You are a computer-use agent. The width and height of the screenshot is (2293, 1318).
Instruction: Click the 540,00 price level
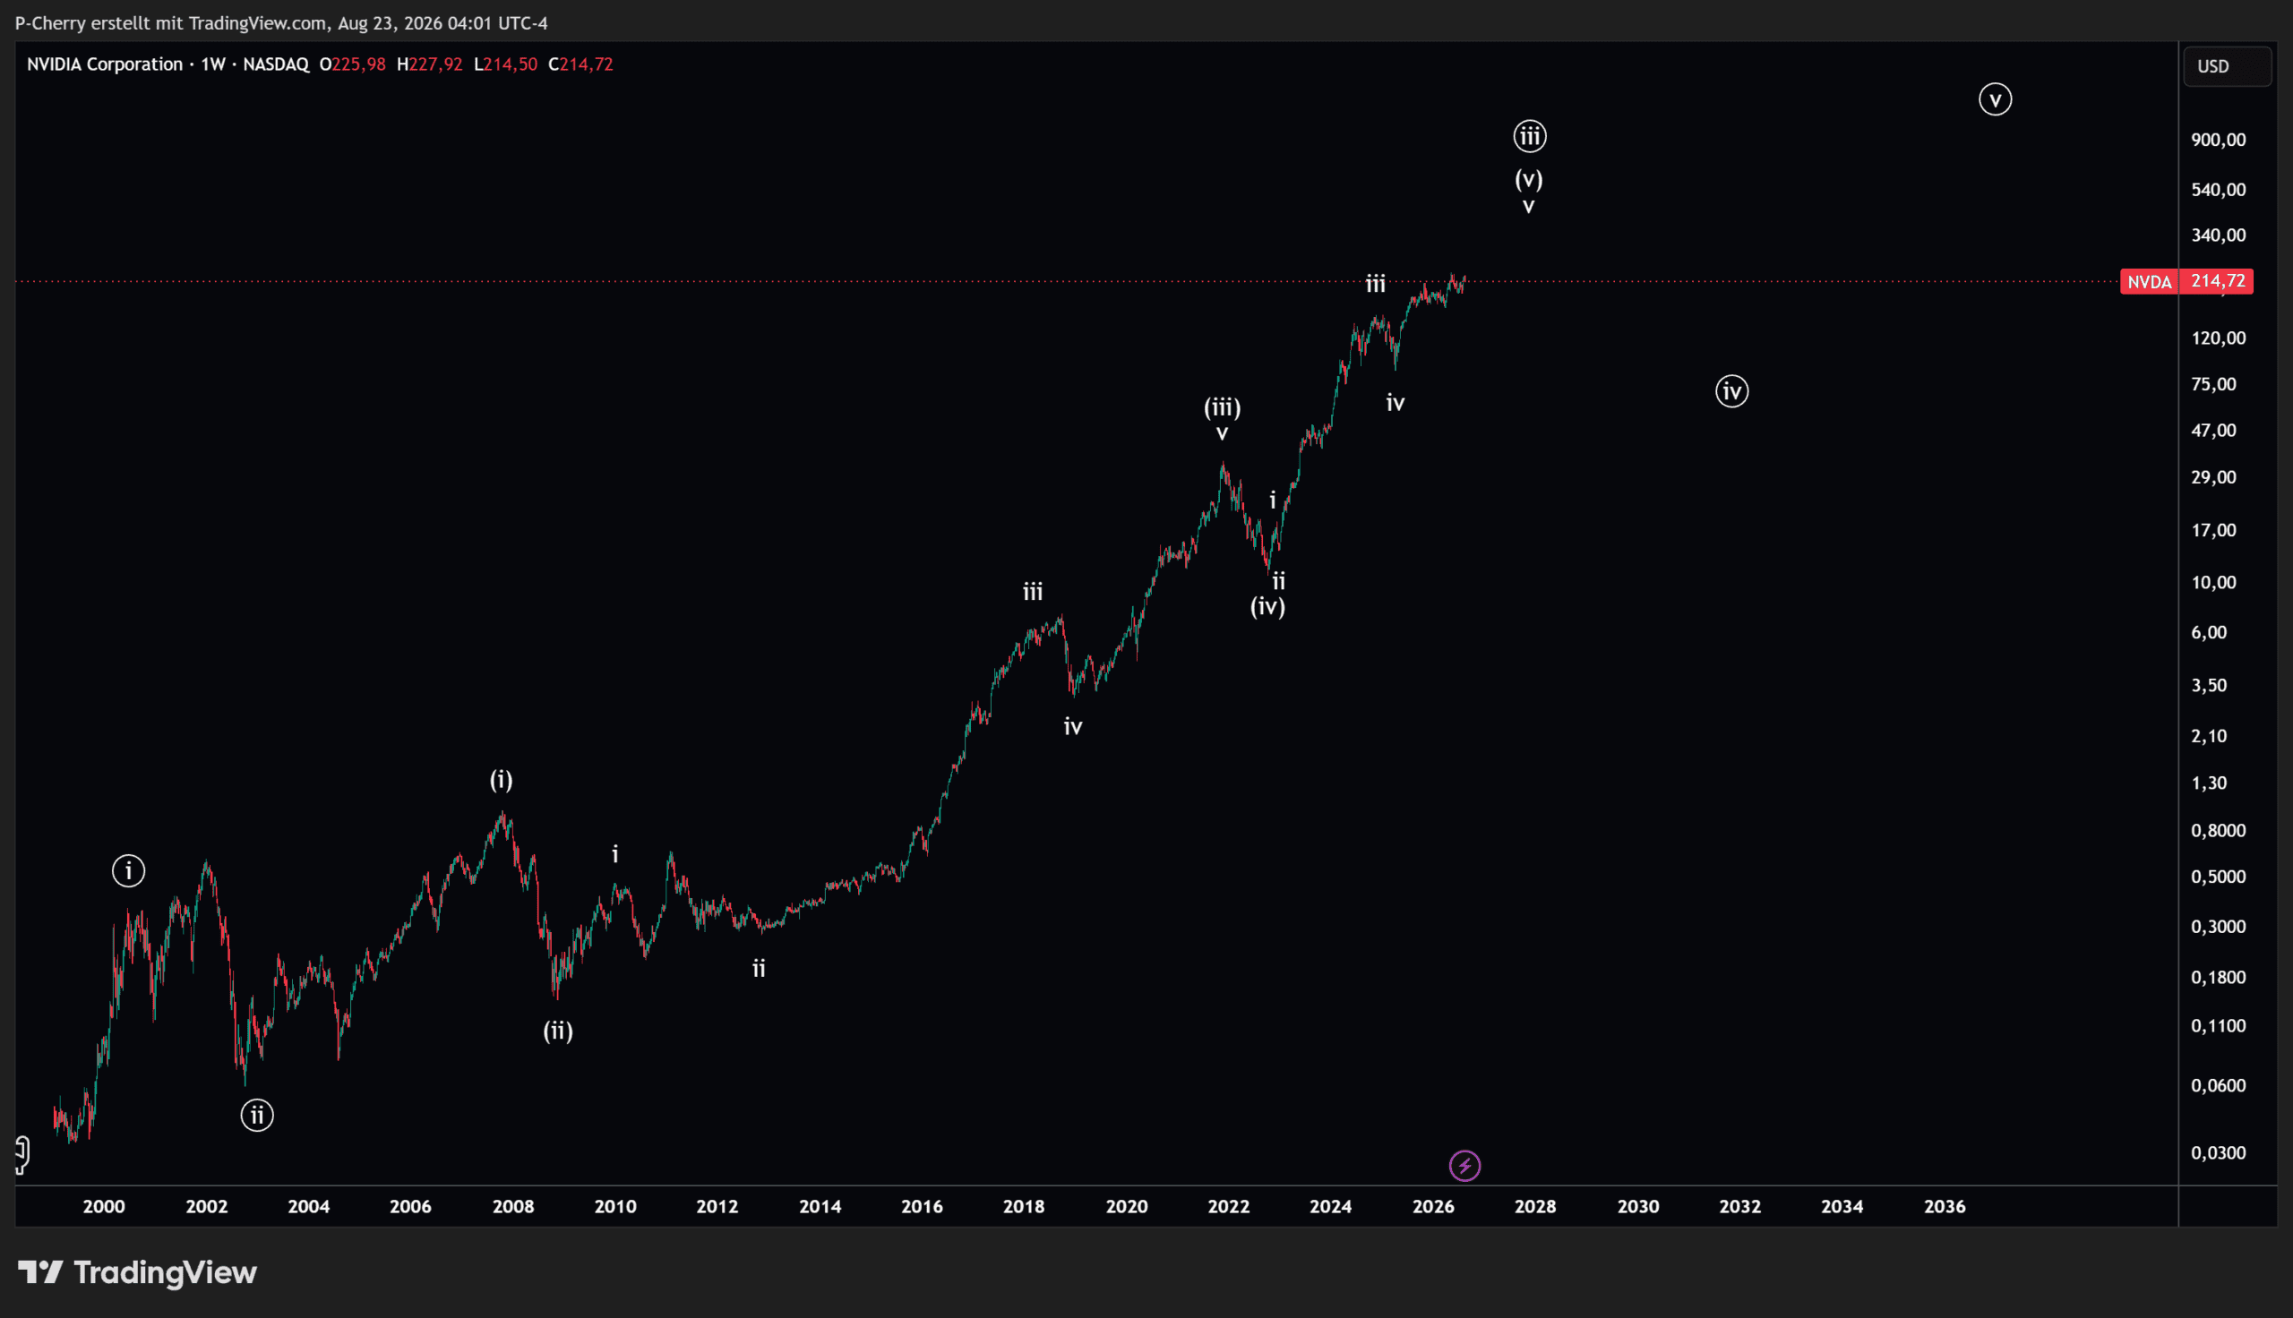2218,190
